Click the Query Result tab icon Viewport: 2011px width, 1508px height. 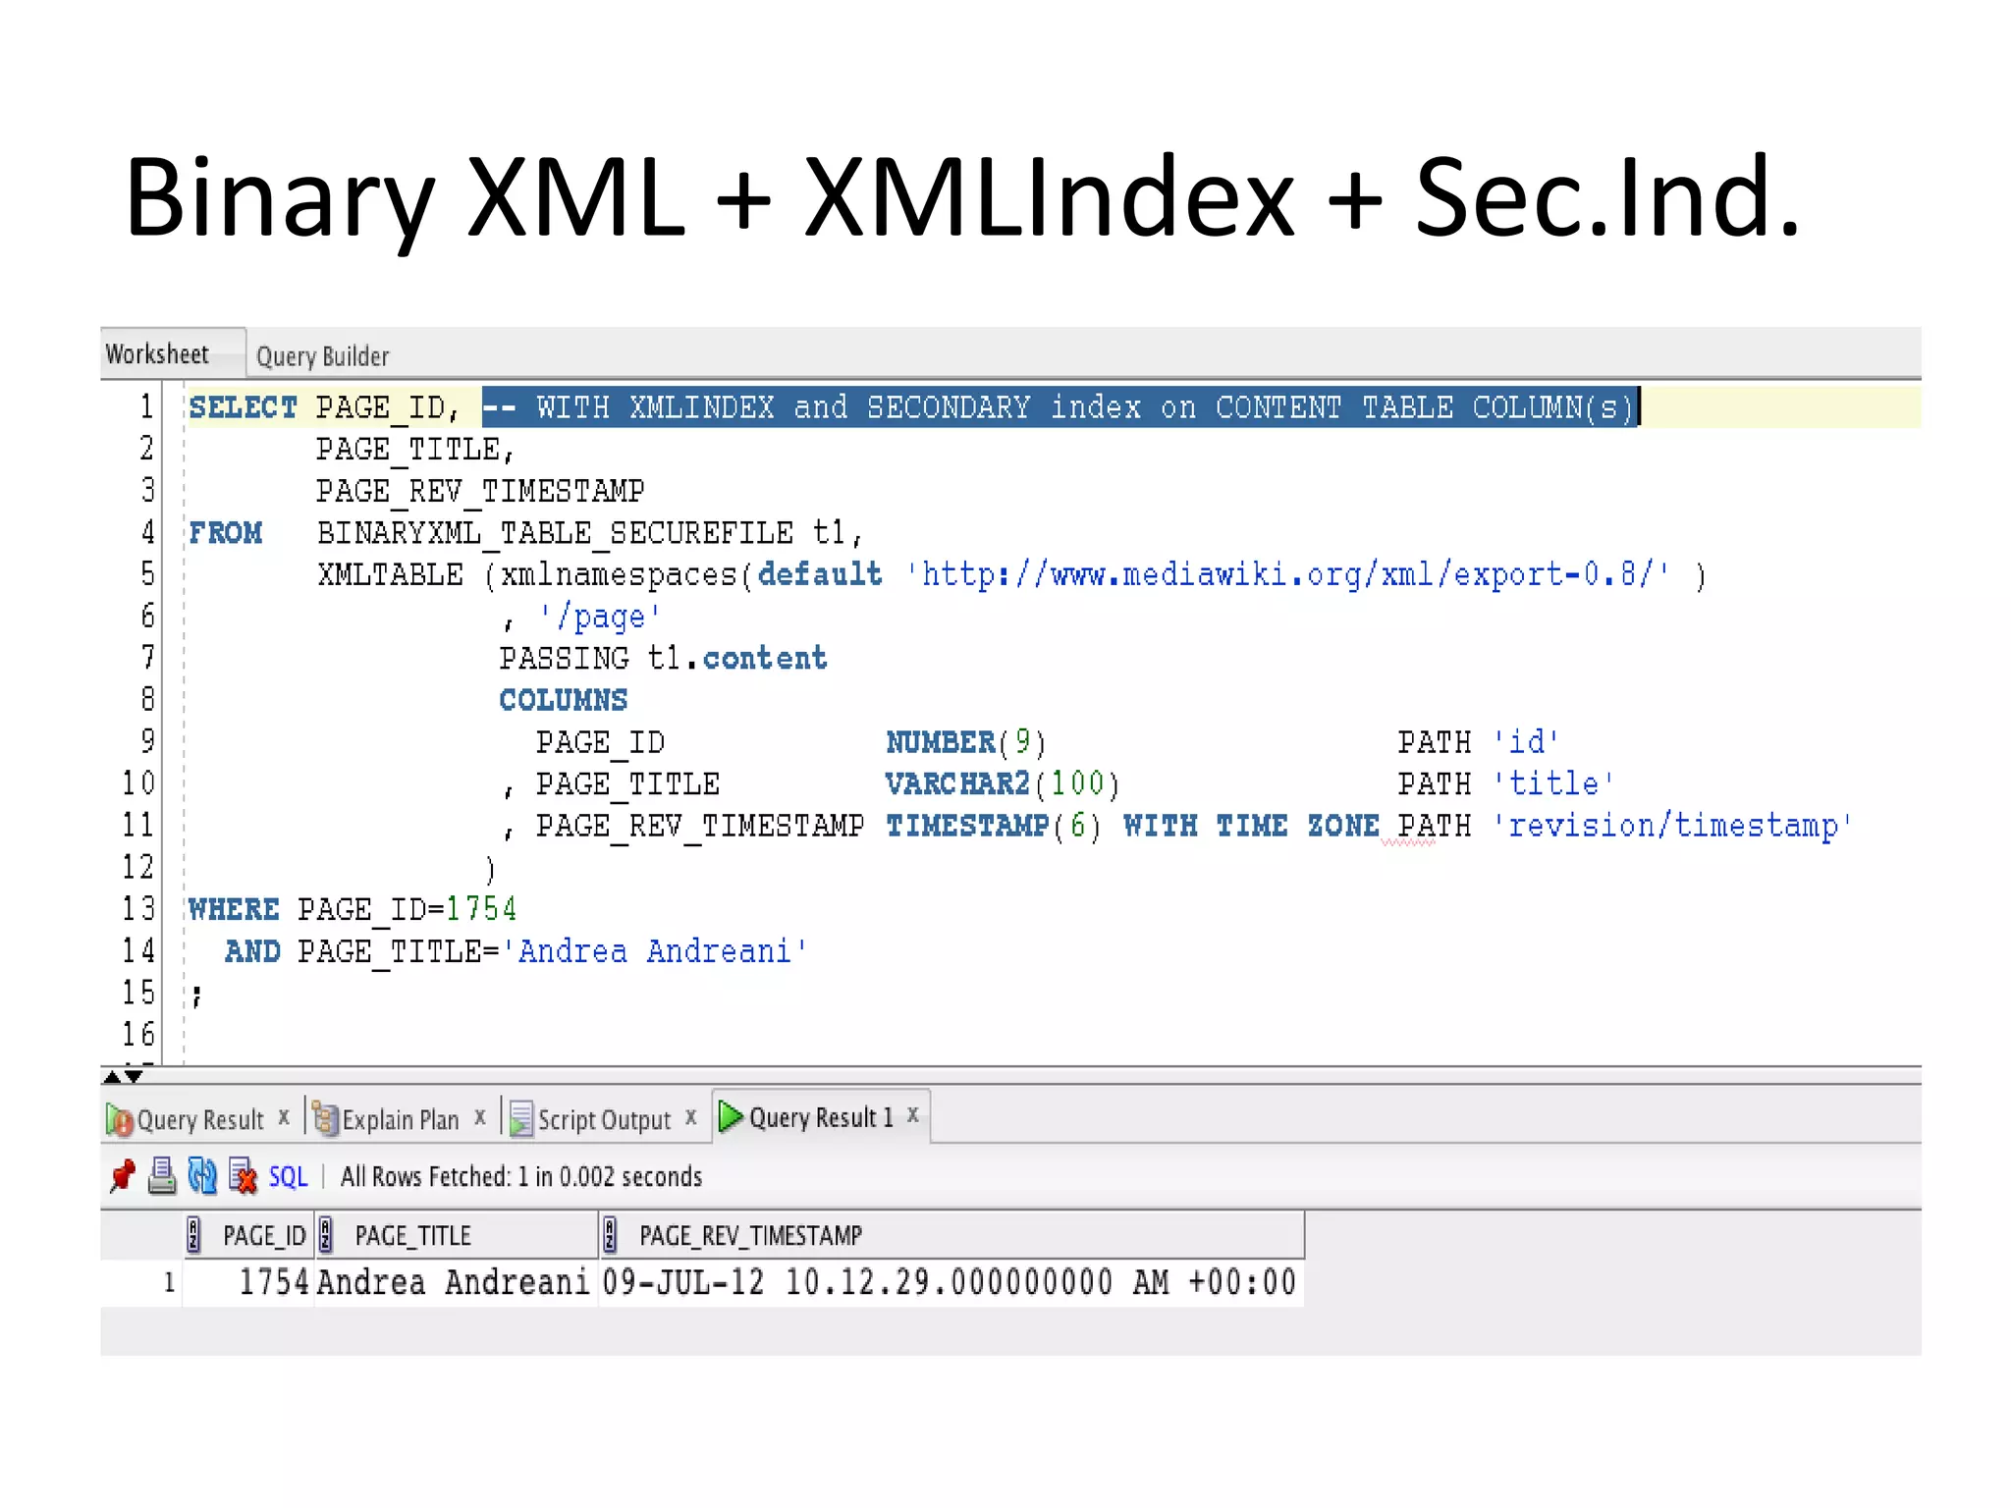[x=120, y=1120]
